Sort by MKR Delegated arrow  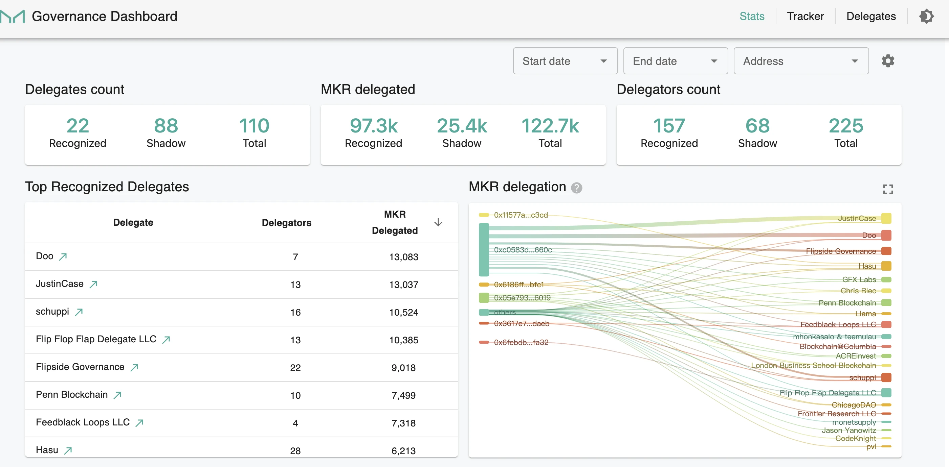(x=438, y=222)
